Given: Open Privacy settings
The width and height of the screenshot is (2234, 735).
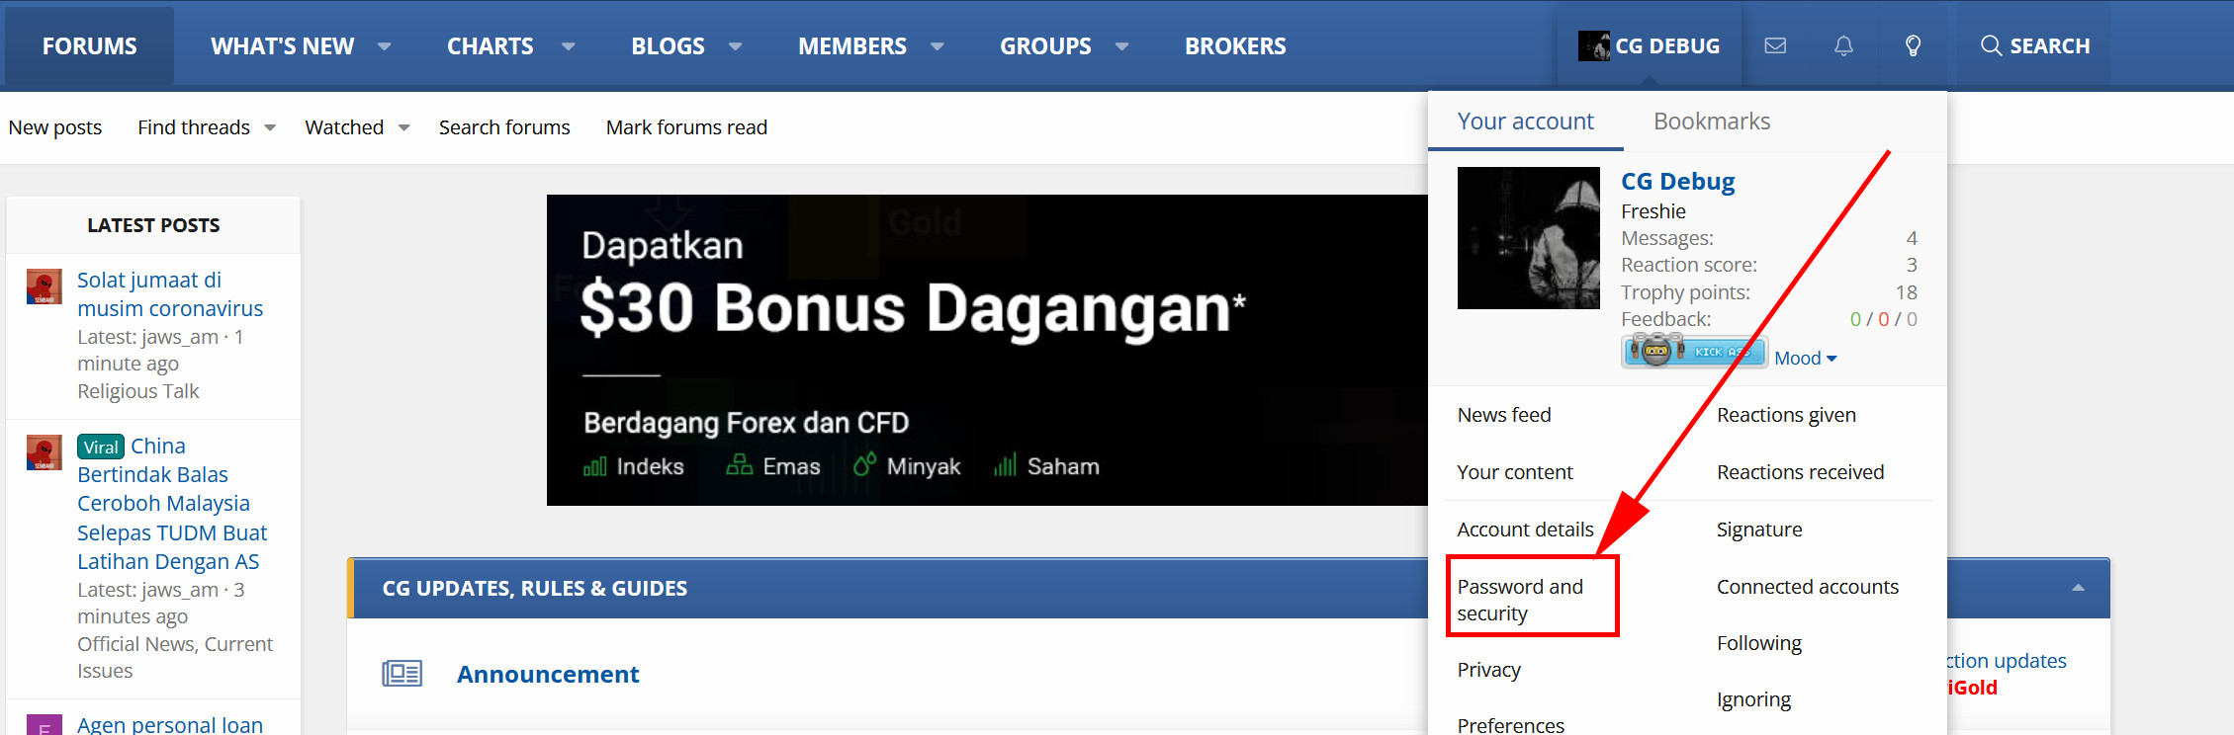Looking at the screenshot, I should pyautogui.click(x=1489, y=670).
